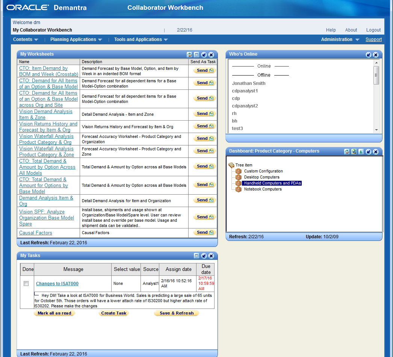Open Vision Returns History and Forecast worksheet
The image size is (393, 357).
[48, 127]
